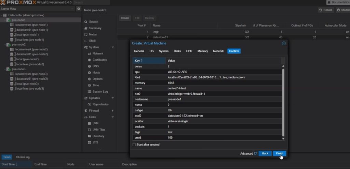Select the pve-node2 node icon in the tree

click(x=9, y=44)
